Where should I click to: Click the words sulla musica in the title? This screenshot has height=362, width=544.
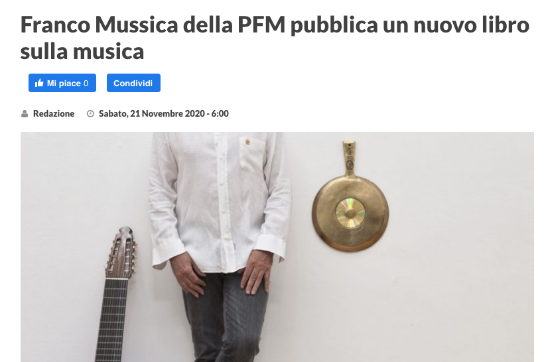coord(82,52)
